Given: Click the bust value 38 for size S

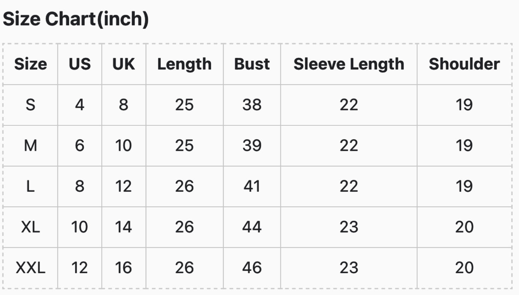Looking at the screenshot, I should tap(252, 105).
